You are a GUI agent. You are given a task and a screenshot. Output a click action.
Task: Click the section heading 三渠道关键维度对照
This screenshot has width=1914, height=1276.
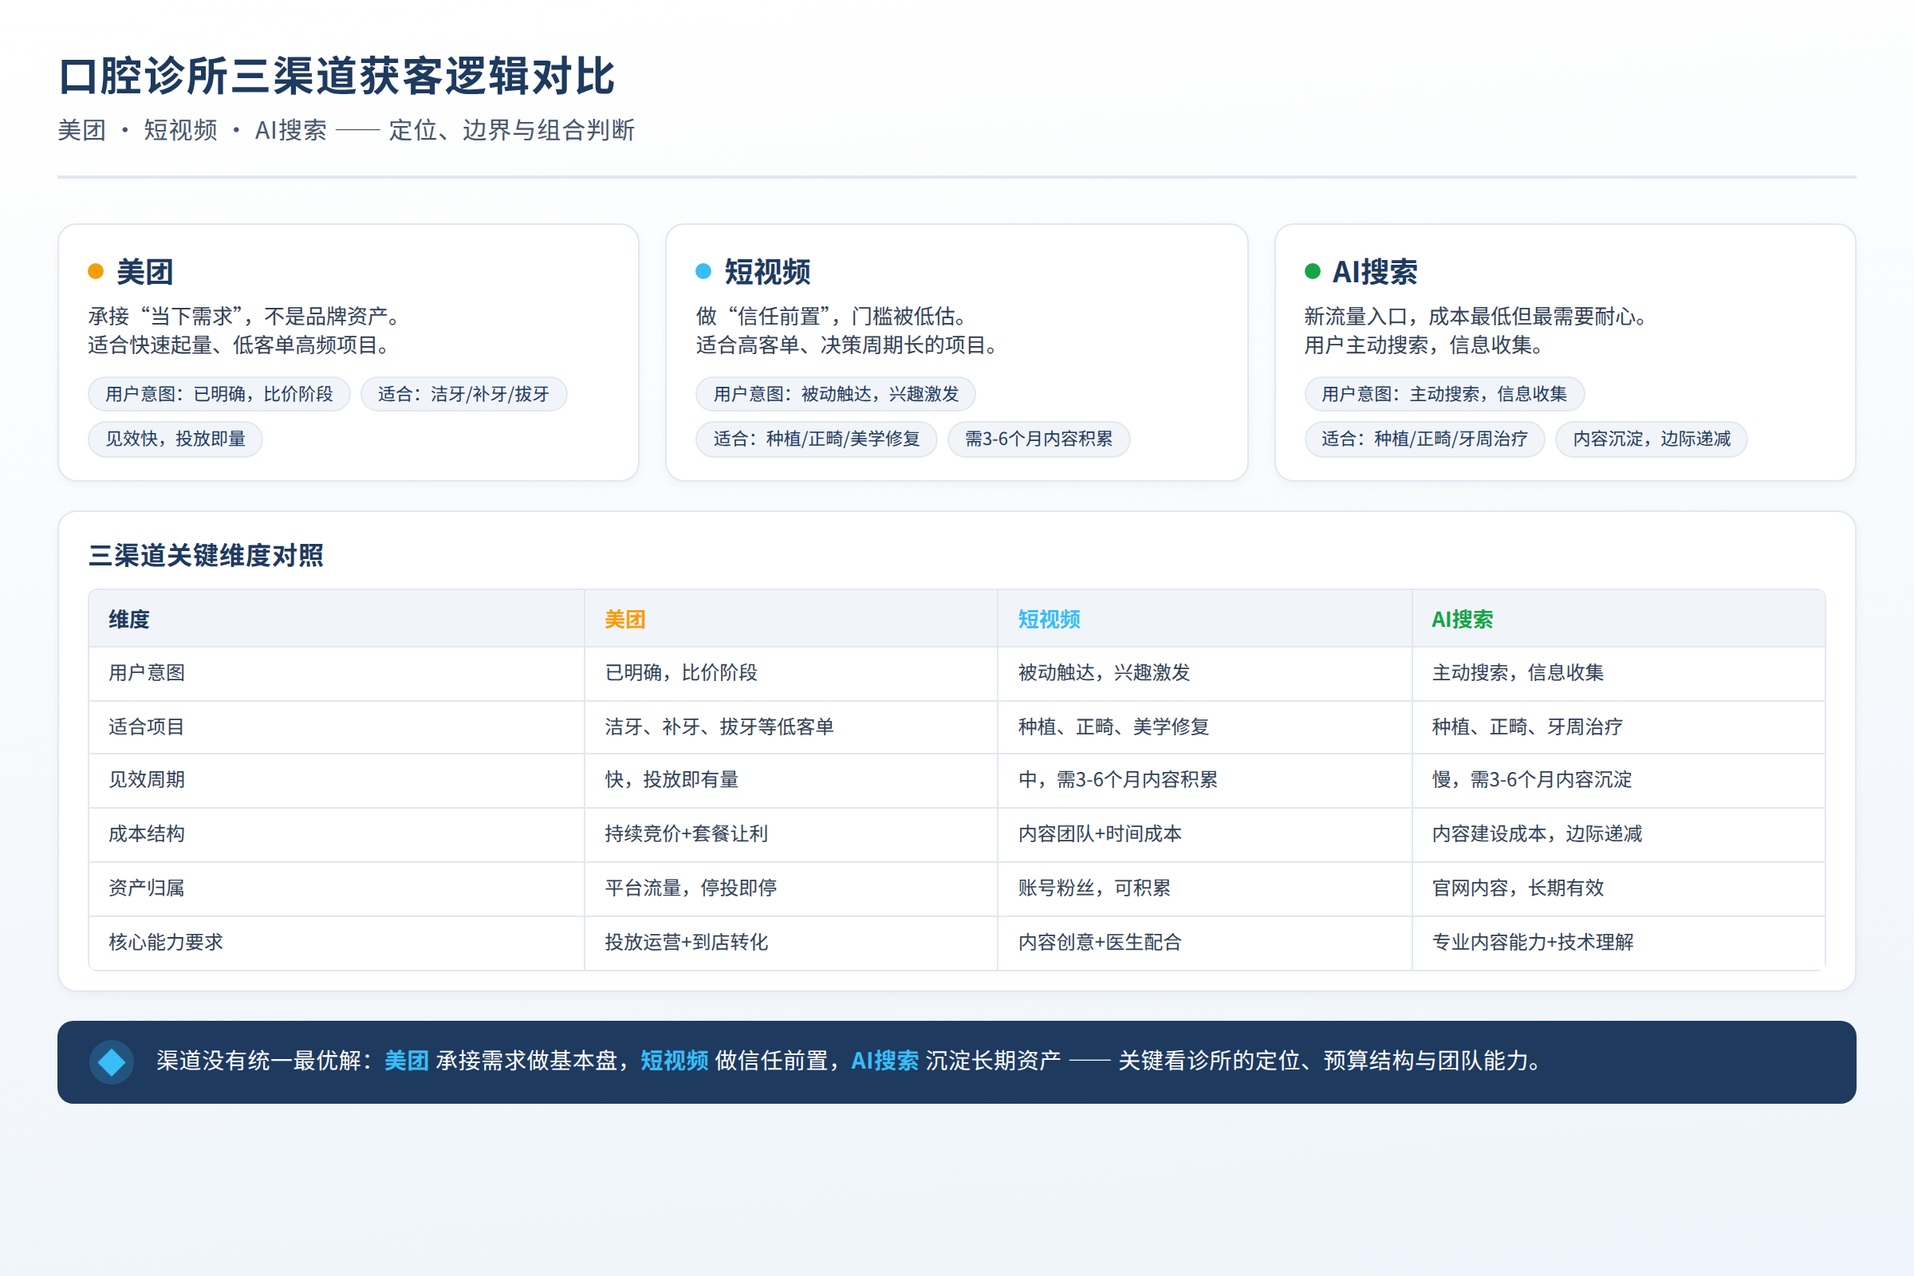[x=206, y=556]
